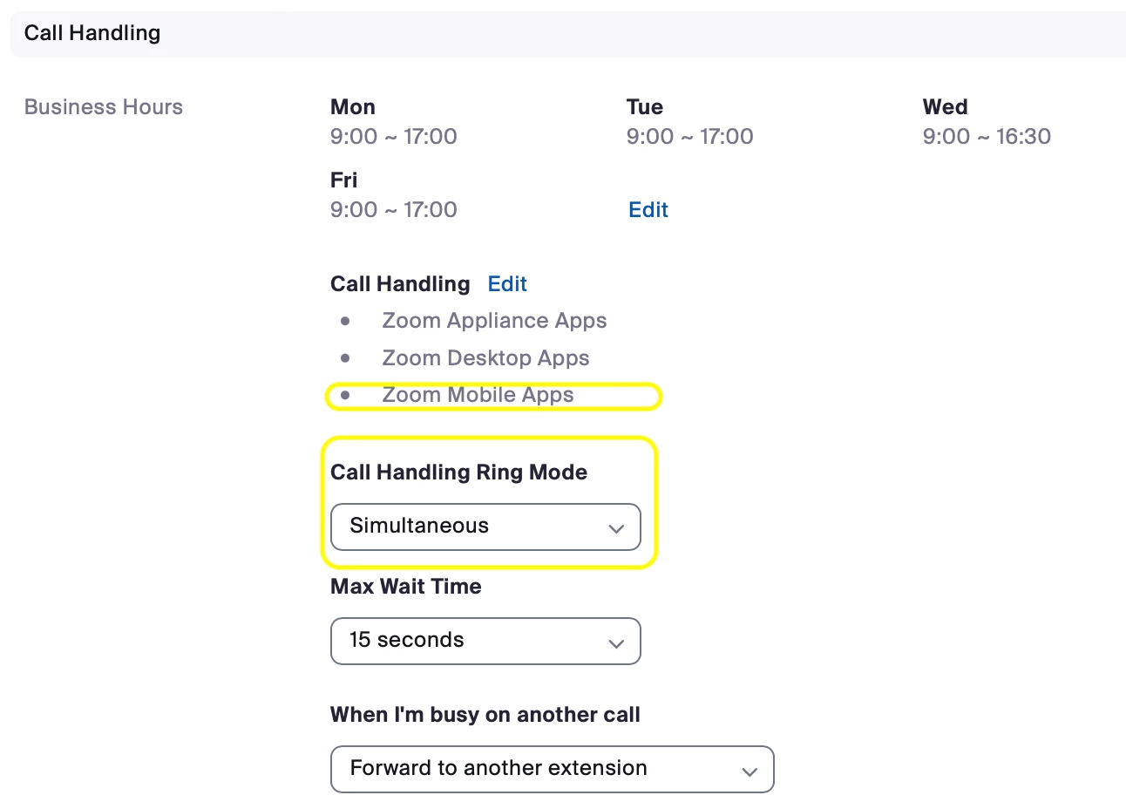Select the Zoom Appliance Apps entry
This screenshot has width=1126, height=802.
(494, 321)
